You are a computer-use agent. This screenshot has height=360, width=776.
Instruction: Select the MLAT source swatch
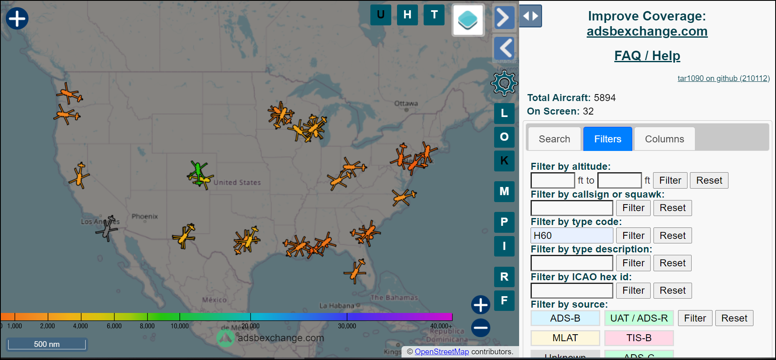click(x=565, y=338)
